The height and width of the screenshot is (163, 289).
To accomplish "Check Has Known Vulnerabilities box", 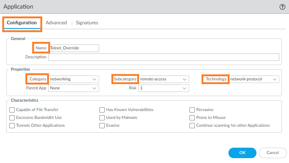I will pyautogui.click(x=102, y=110).
